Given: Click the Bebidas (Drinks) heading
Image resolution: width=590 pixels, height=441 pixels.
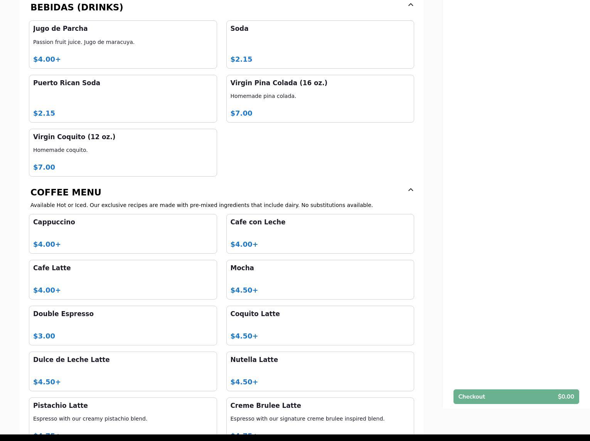Looking at the screenshot, I should tap(77, 7).
